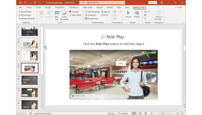Image resolution: width=202 pixels, height=115 pixels.
Task: Open Manage Narration
Action: pos(27,18)
